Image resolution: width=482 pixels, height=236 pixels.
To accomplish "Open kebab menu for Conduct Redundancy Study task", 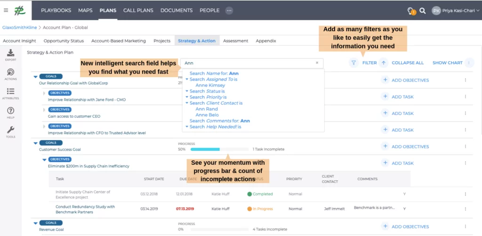I will 466,209.
